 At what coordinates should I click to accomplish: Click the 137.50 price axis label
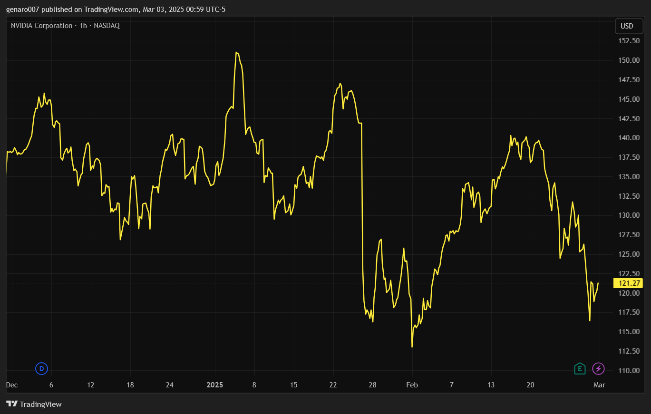tap(629, 157)
